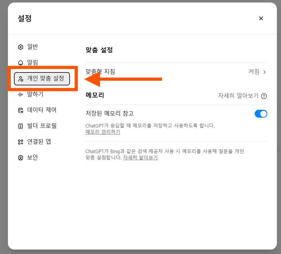Click the 자세히 알아보기 link under Bing text

coord(140,158)
